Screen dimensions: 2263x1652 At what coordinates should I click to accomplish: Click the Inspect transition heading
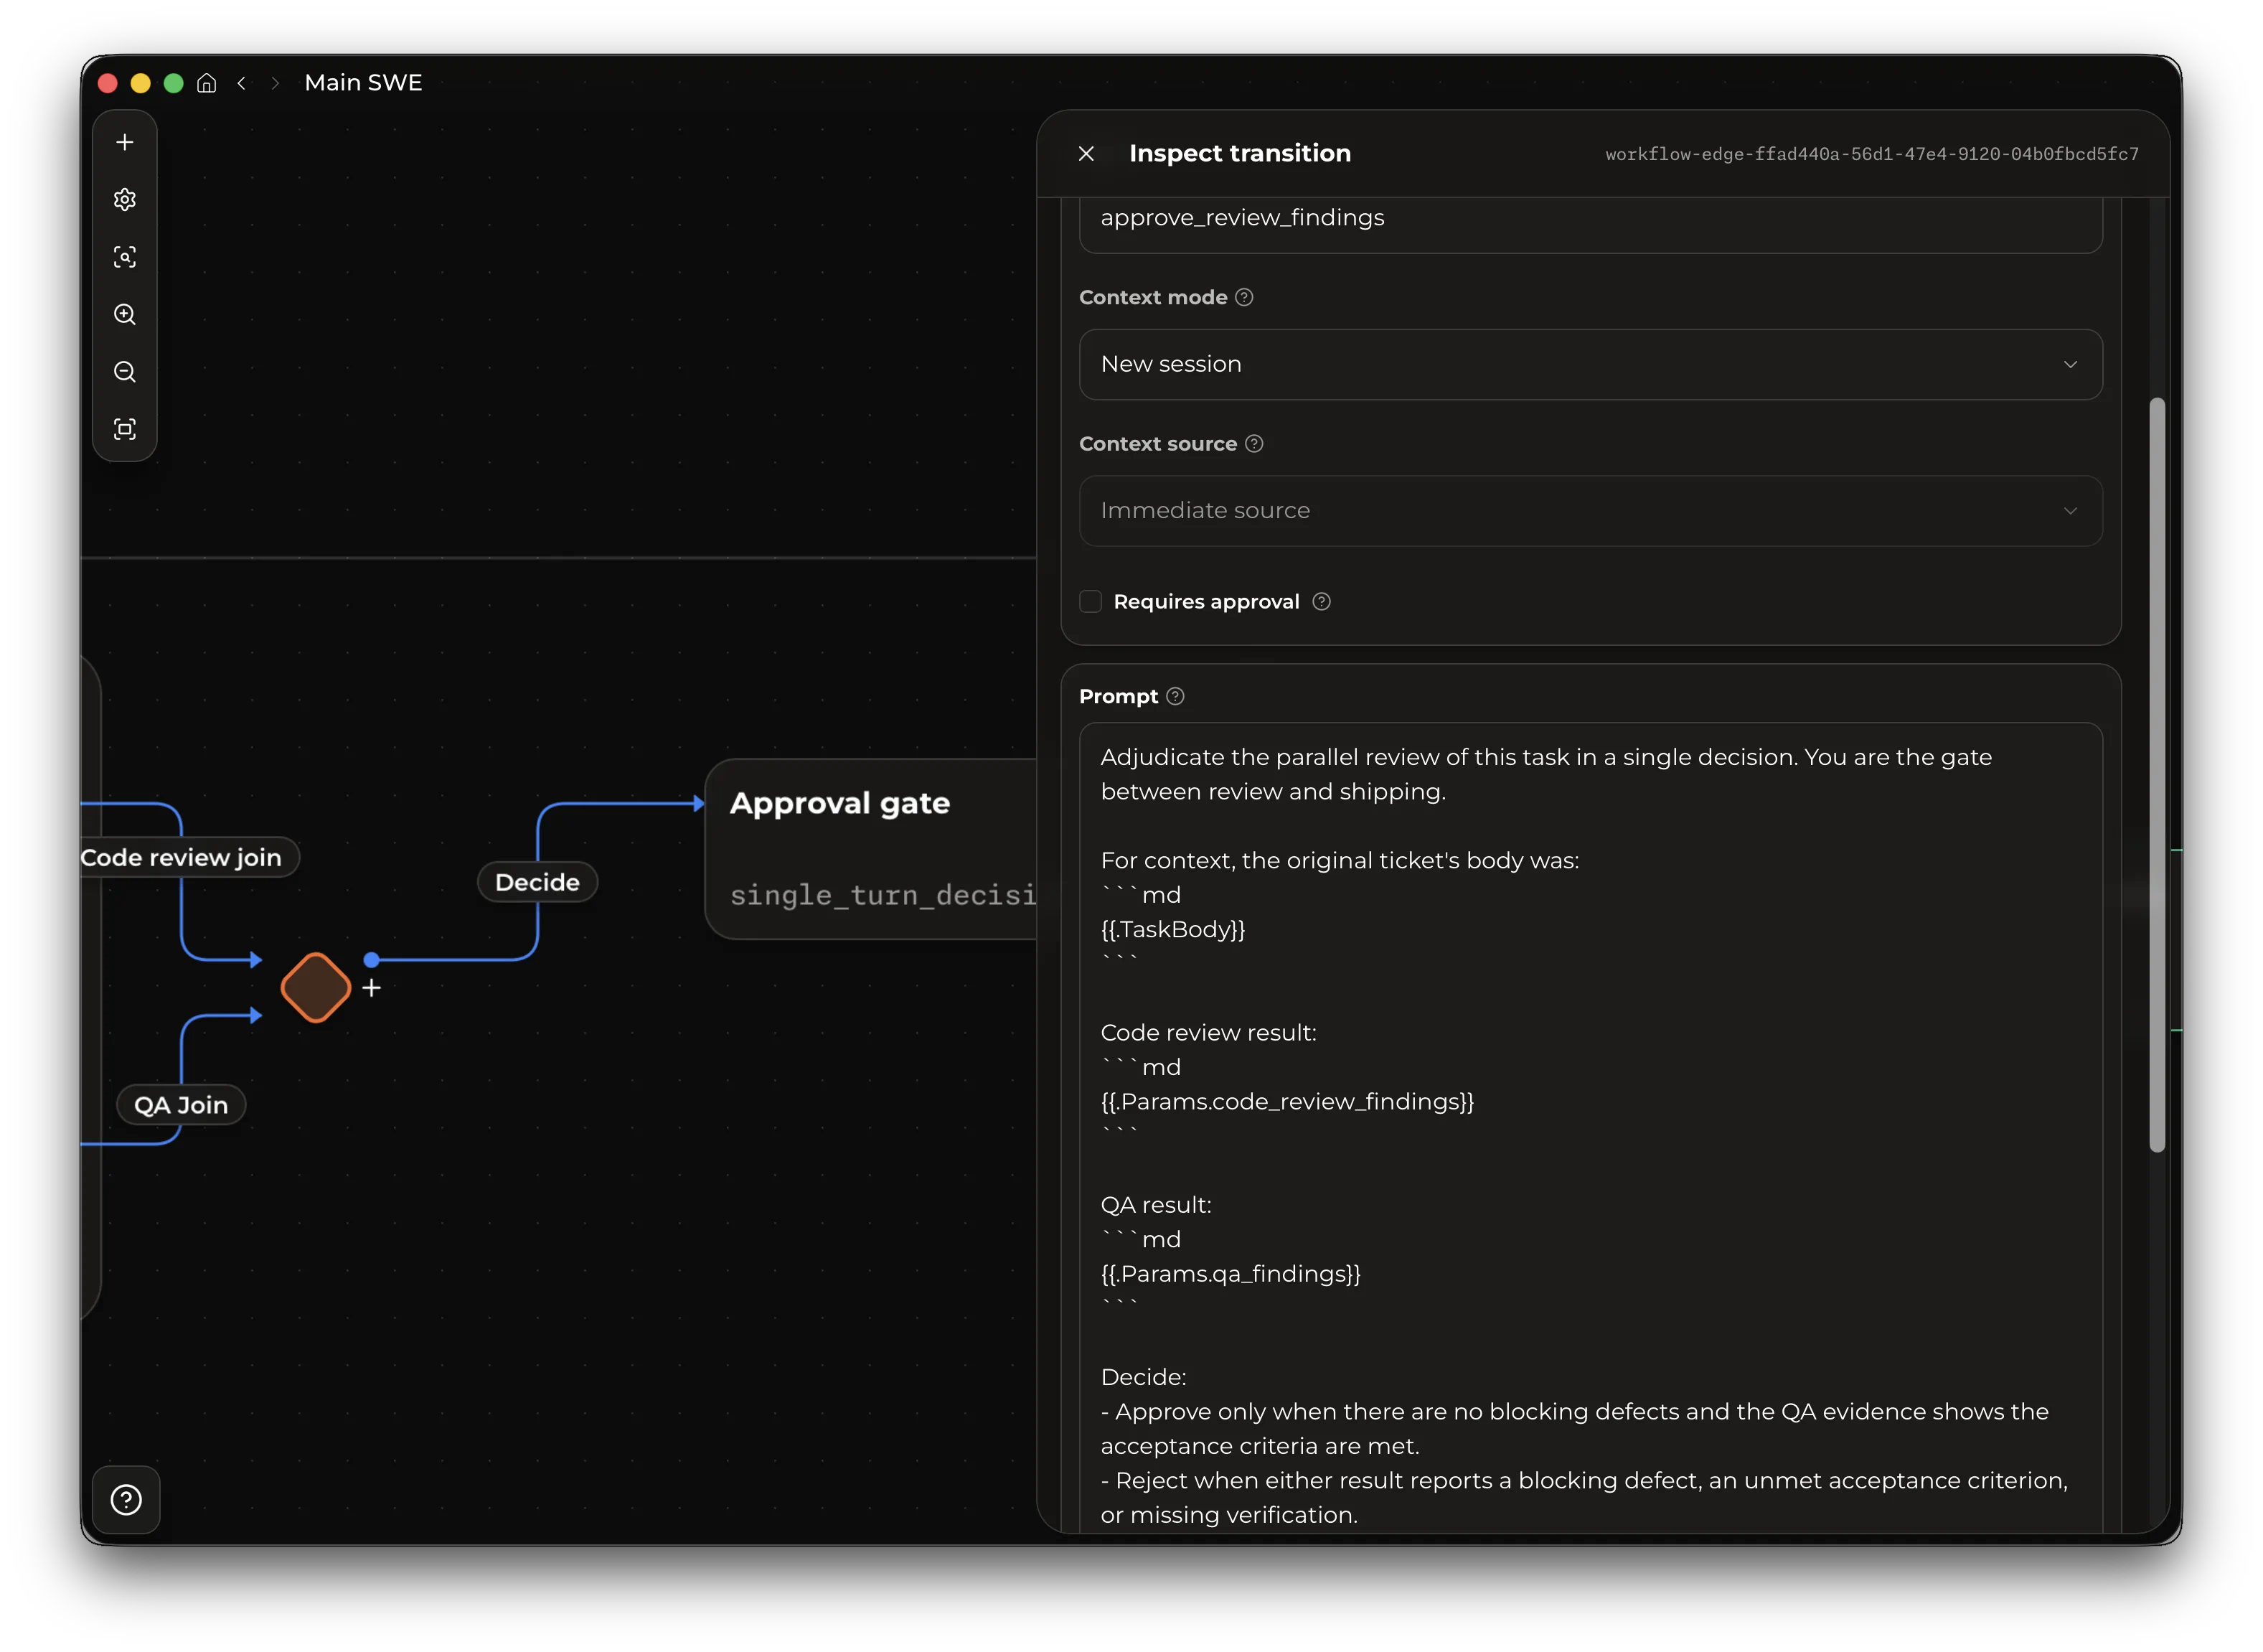[1241, 153]
